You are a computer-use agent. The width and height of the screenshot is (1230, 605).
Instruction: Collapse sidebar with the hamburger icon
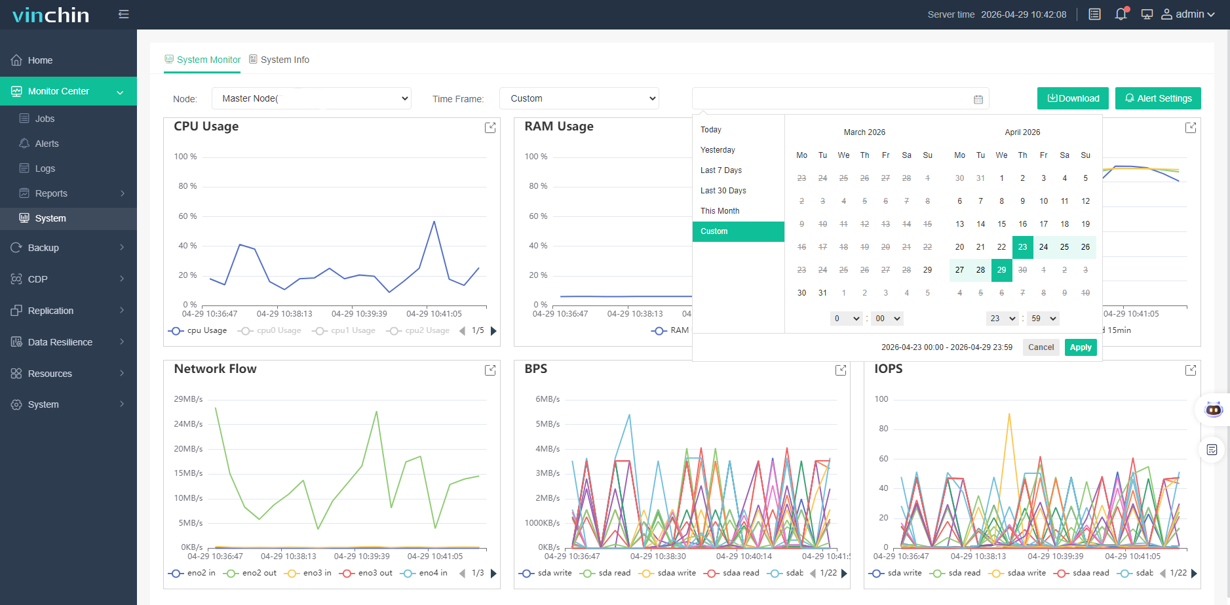(x=123, y=14)
